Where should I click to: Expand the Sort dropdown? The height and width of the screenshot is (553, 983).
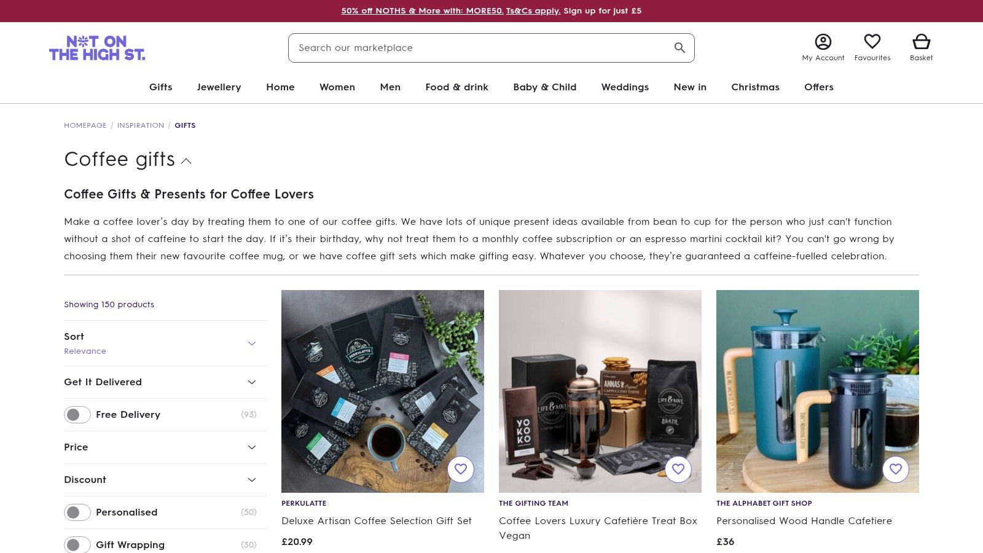pyautogui.click(x=165, y=343)
